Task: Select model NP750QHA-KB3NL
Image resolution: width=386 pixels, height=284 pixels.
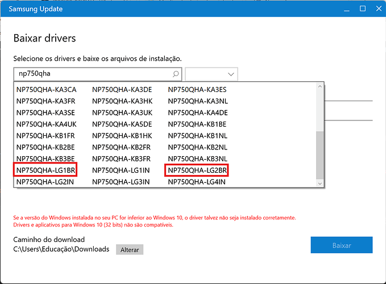Action: pos(198,159)
